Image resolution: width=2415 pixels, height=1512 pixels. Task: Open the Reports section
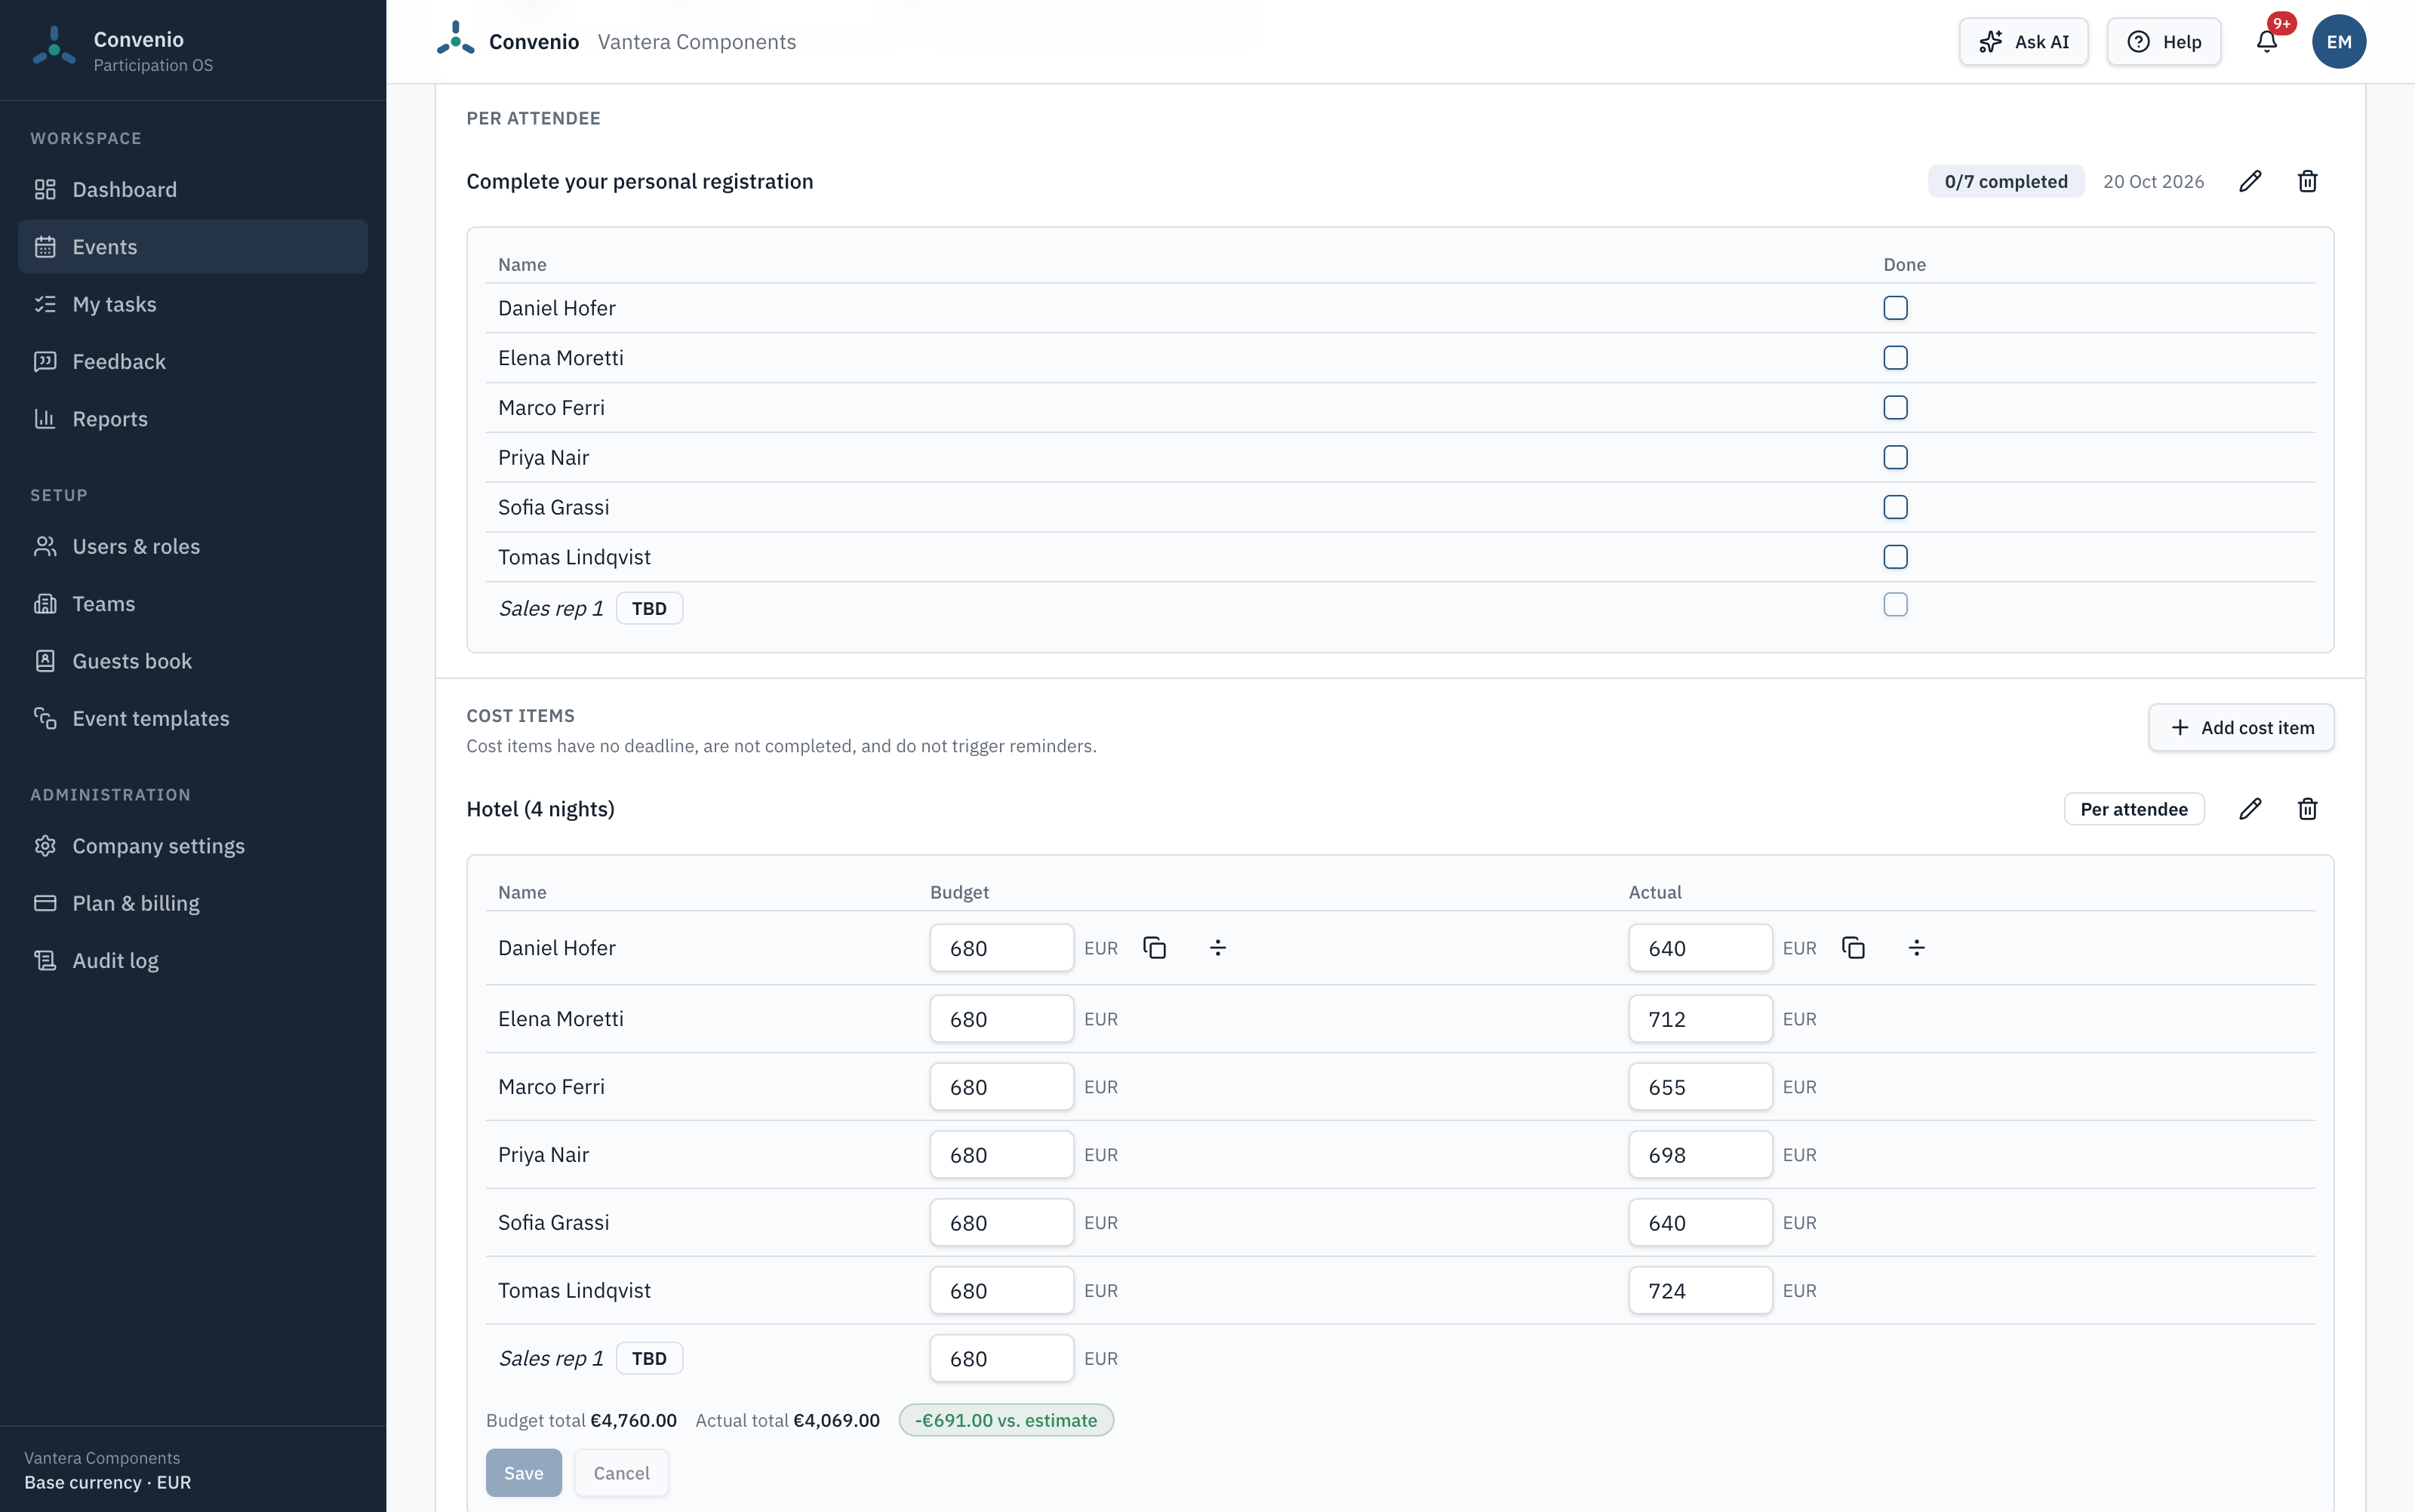pos(193,419)
